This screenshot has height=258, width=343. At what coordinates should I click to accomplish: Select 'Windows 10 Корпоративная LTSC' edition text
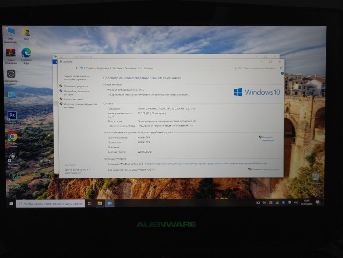pos(126,90)
